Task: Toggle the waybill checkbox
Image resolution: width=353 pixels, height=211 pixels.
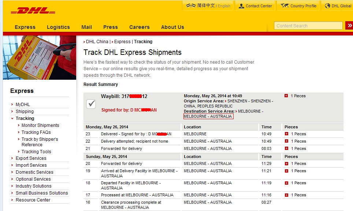Action: pos(91,104)
